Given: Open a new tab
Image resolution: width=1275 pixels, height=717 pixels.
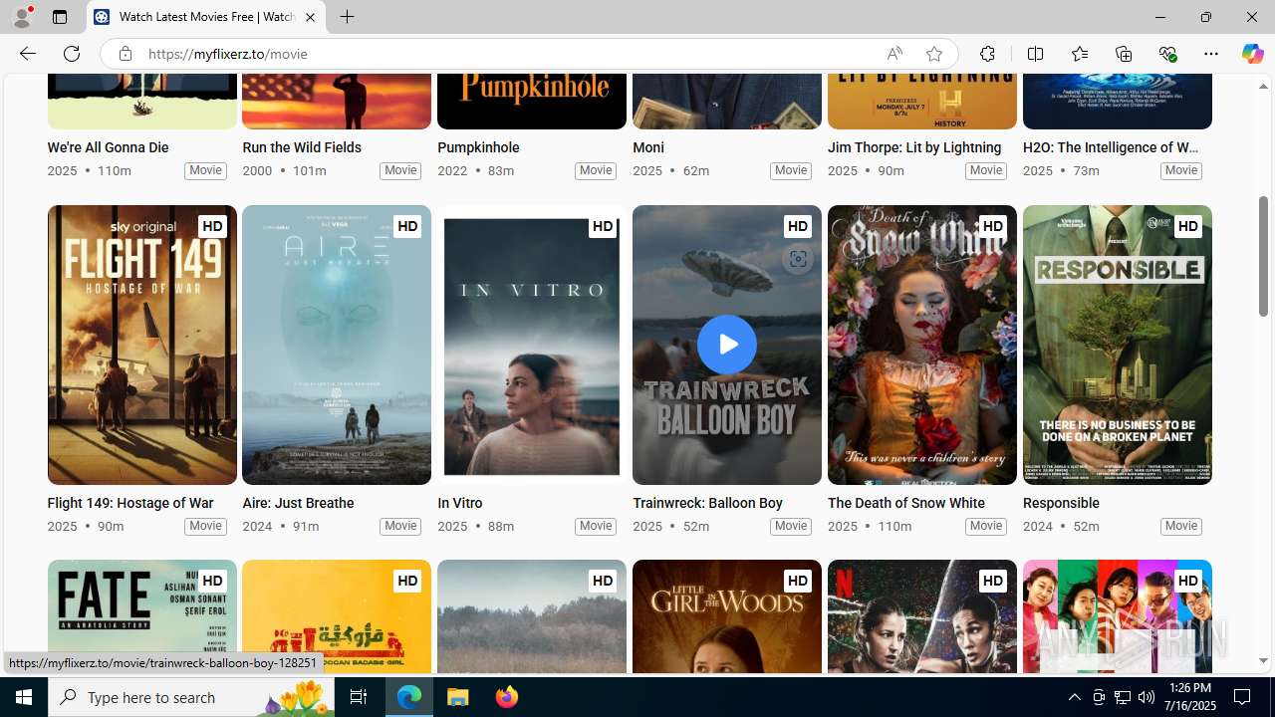Looking at the screenshot, I should [x=347, y=17].
